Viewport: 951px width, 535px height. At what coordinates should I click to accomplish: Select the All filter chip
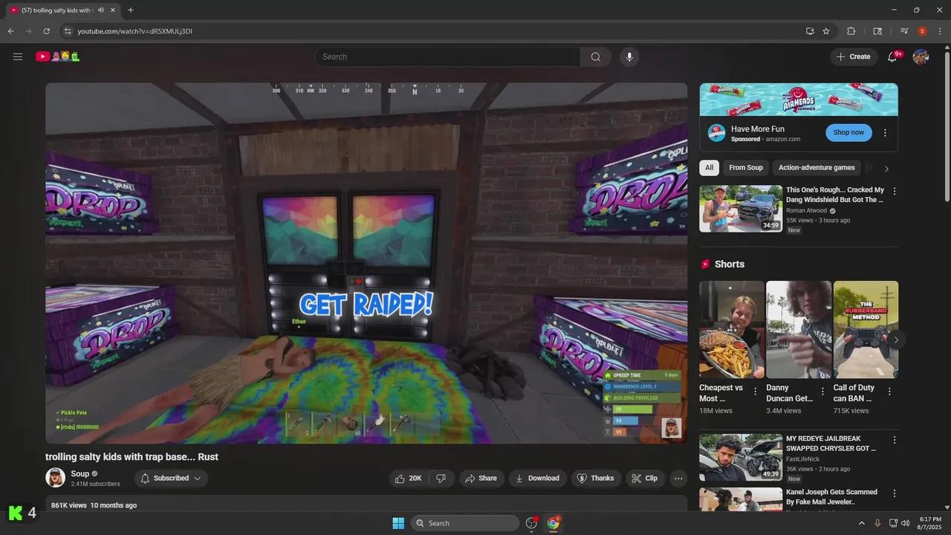(x=709, y=168)
